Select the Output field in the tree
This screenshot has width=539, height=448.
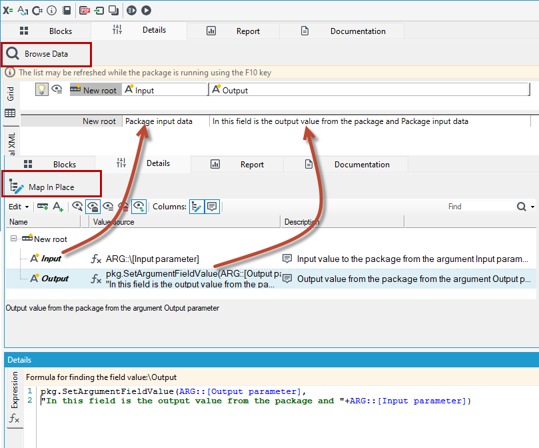tap(55, 279)
